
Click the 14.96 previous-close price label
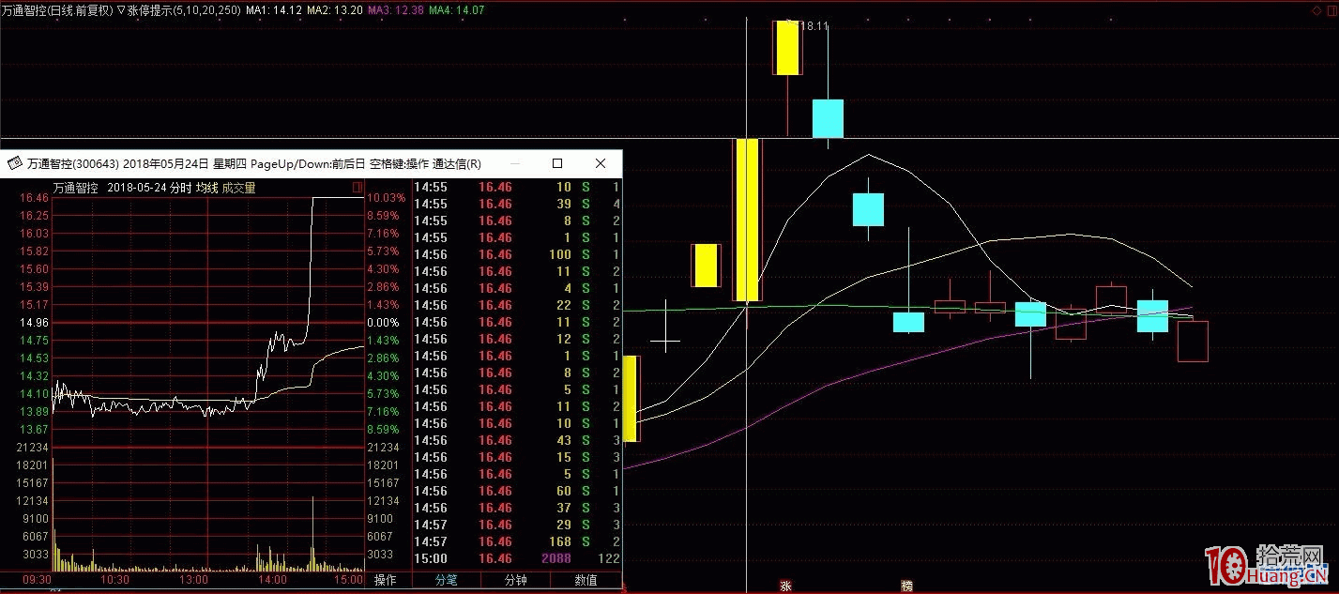[x=34, y=322]
